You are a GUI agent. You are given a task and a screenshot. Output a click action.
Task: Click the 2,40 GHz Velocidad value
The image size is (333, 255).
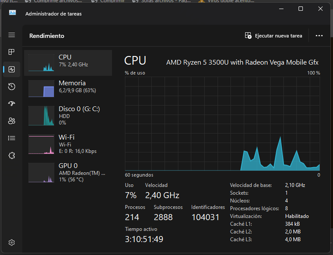(162, 195)
